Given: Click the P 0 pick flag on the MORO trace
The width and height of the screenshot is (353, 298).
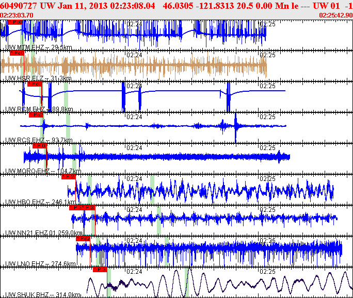Looking at the screenshot, I should (x=40, y=146).
